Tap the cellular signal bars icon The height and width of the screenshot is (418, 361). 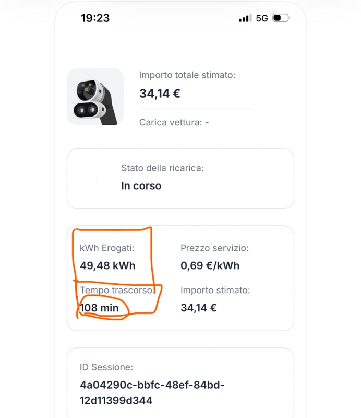coord(245,18)
